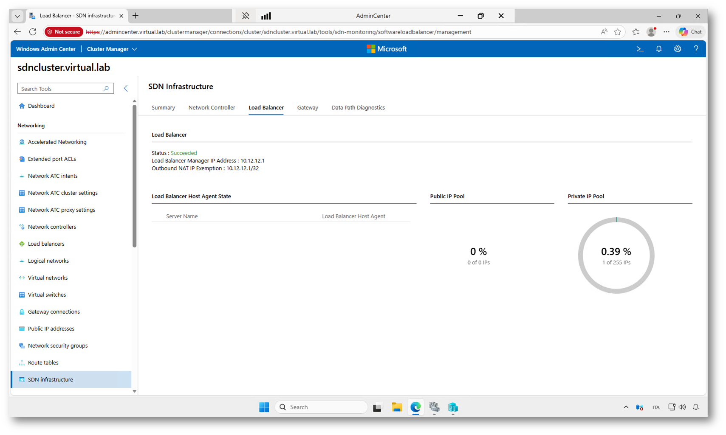
Task: Click the Windows Admin Center title link
Action: [46, 49]
